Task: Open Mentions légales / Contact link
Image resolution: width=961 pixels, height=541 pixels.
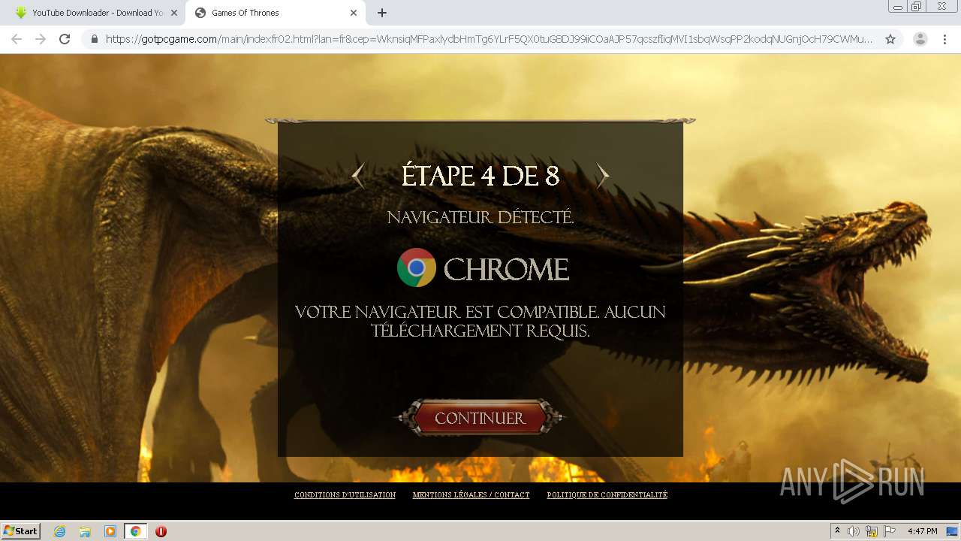Action: point(471,495)
